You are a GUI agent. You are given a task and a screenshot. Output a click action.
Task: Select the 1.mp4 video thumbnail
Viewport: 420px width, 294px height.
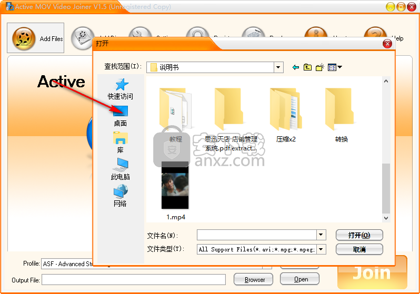(175, 185)
